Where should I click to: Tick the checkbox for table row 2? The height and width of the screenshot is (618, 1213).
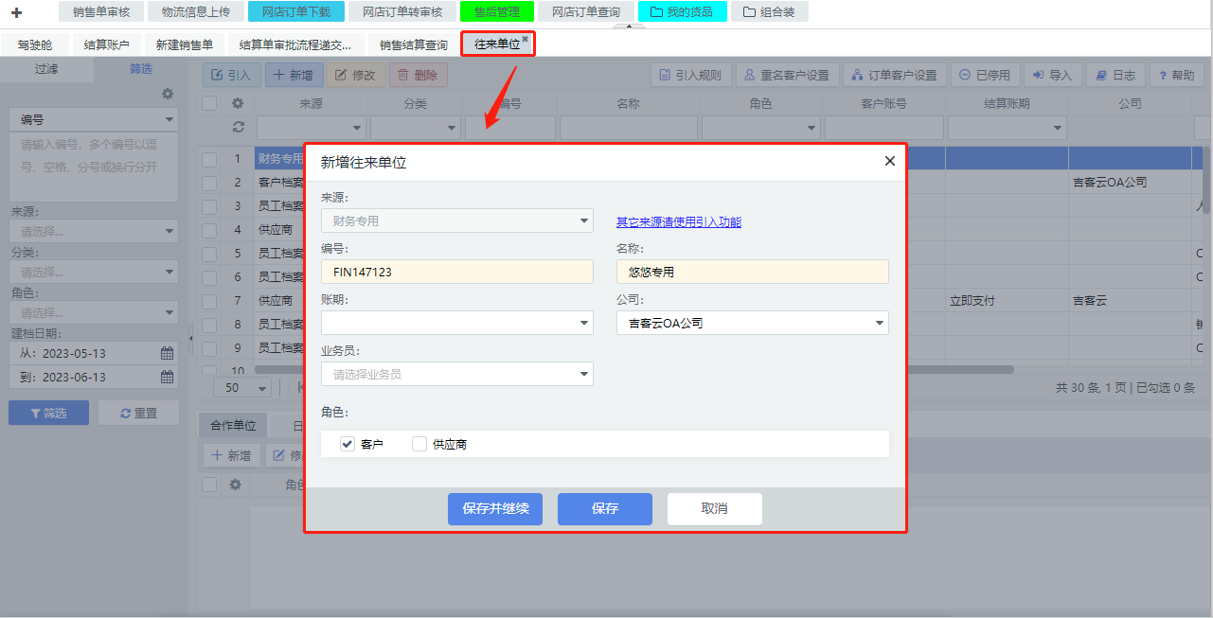[209, 183]
